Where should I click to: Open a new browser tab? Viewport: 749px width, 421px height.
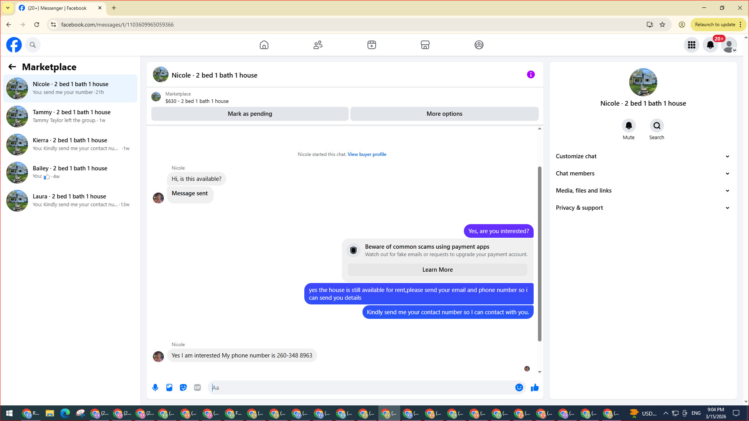tap(114, 8)
